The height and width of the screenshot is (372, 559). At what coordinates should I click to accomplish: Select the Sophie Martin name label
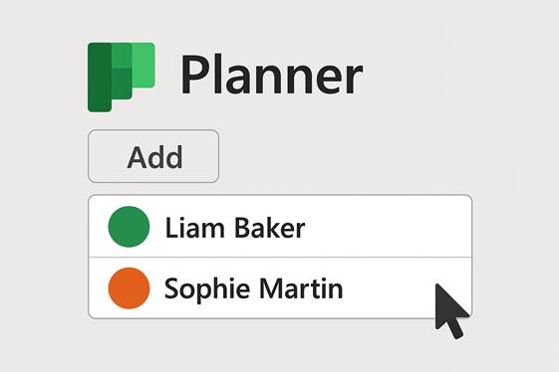tap(253, 289)
